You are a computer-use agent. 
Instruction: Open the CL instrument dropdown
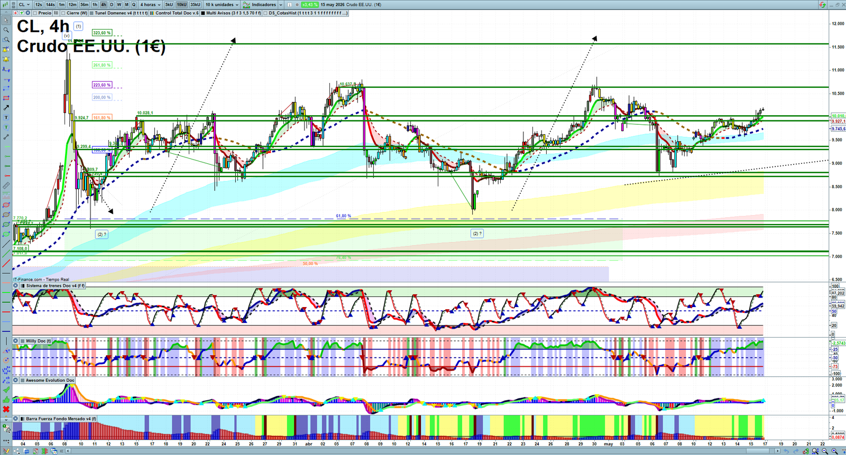(24, 5)
